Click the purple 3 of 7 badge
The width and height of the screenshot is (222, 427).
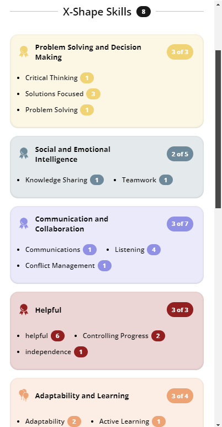pos(180,224)
